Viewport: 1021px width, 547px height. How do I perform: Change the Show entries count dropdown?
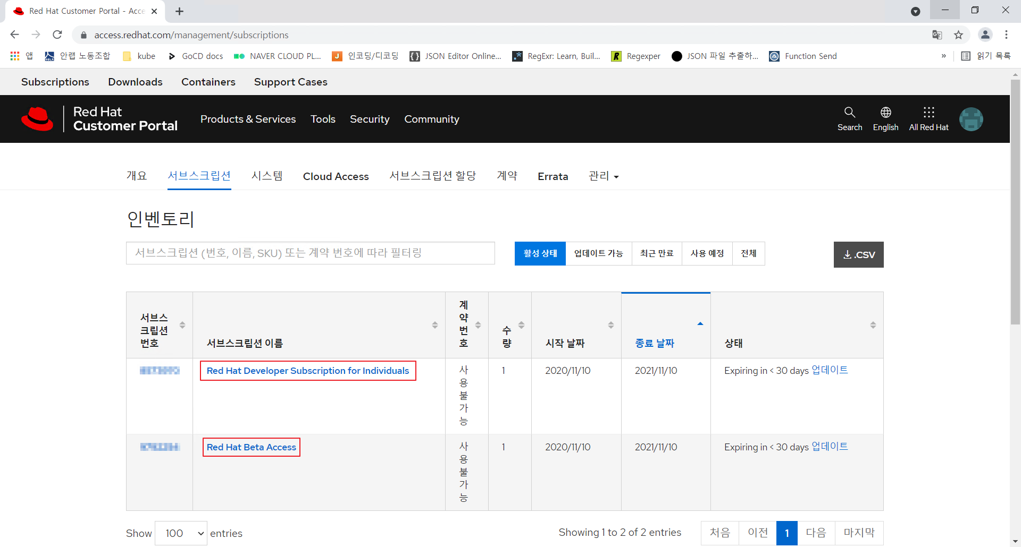pos(181,533)
